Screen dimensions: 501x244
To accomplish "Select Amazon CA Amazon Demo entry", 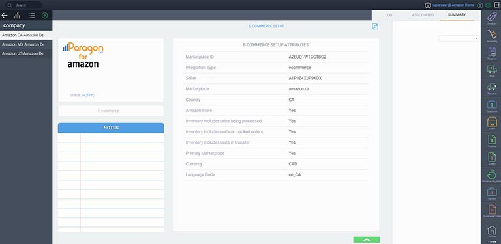I will coord(26,35).
